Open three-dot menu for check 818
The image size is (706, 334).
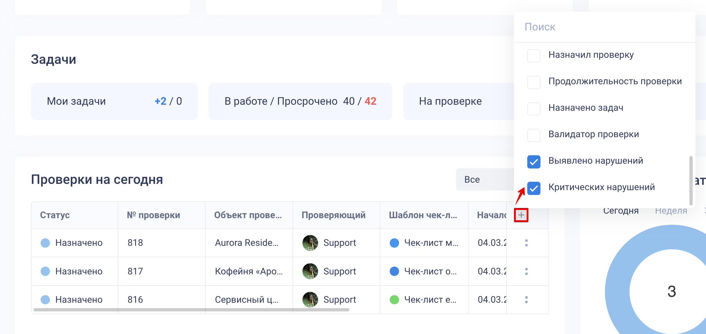pyautogui.click(x=526, y=243)
